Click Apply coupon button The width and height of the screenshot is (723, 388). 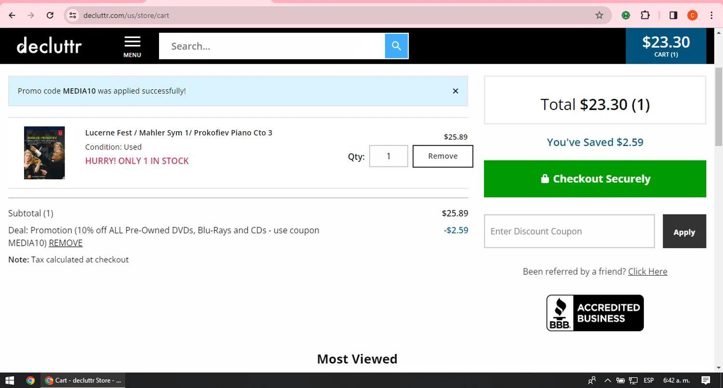pyautogui.click(x=684, y=231)
